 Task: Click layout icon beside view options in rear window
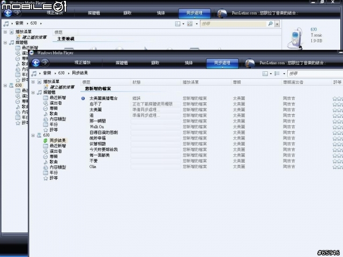coord(190,24)
